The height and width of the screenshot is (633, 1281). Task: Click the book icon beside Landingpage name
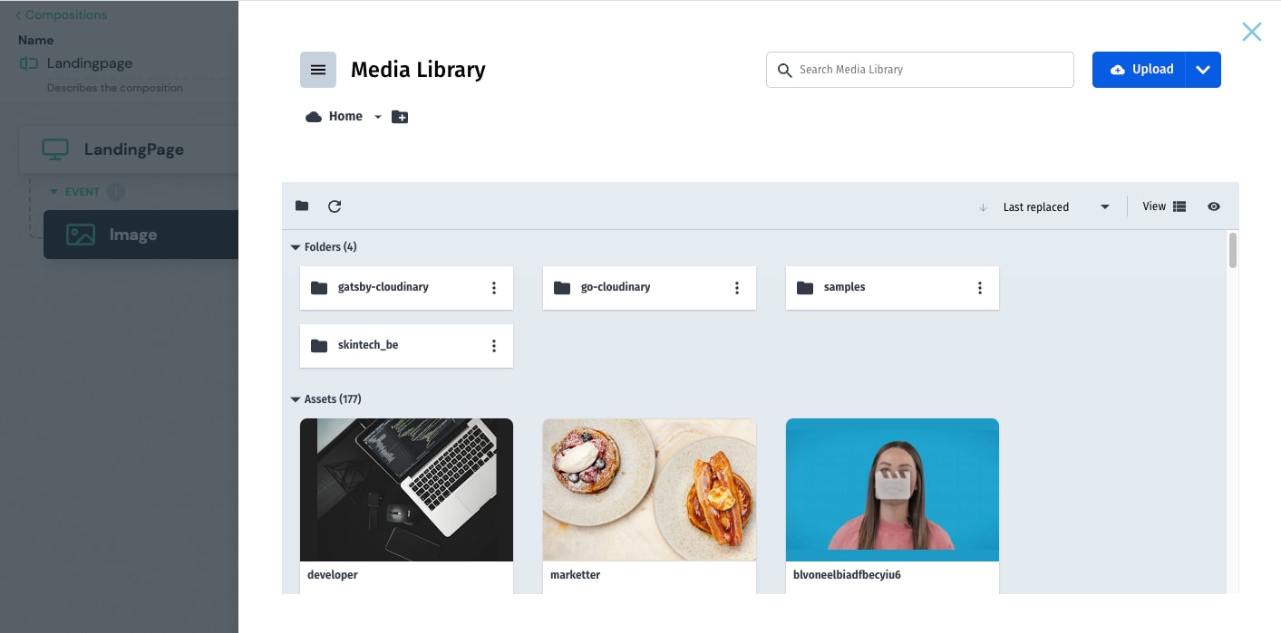pos(29,63)
